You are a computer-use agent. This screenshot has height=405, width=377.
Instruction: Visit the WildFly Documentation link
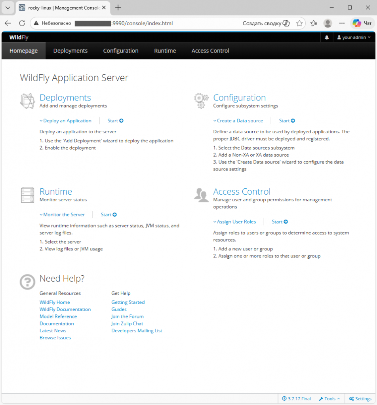pos(65,309)
